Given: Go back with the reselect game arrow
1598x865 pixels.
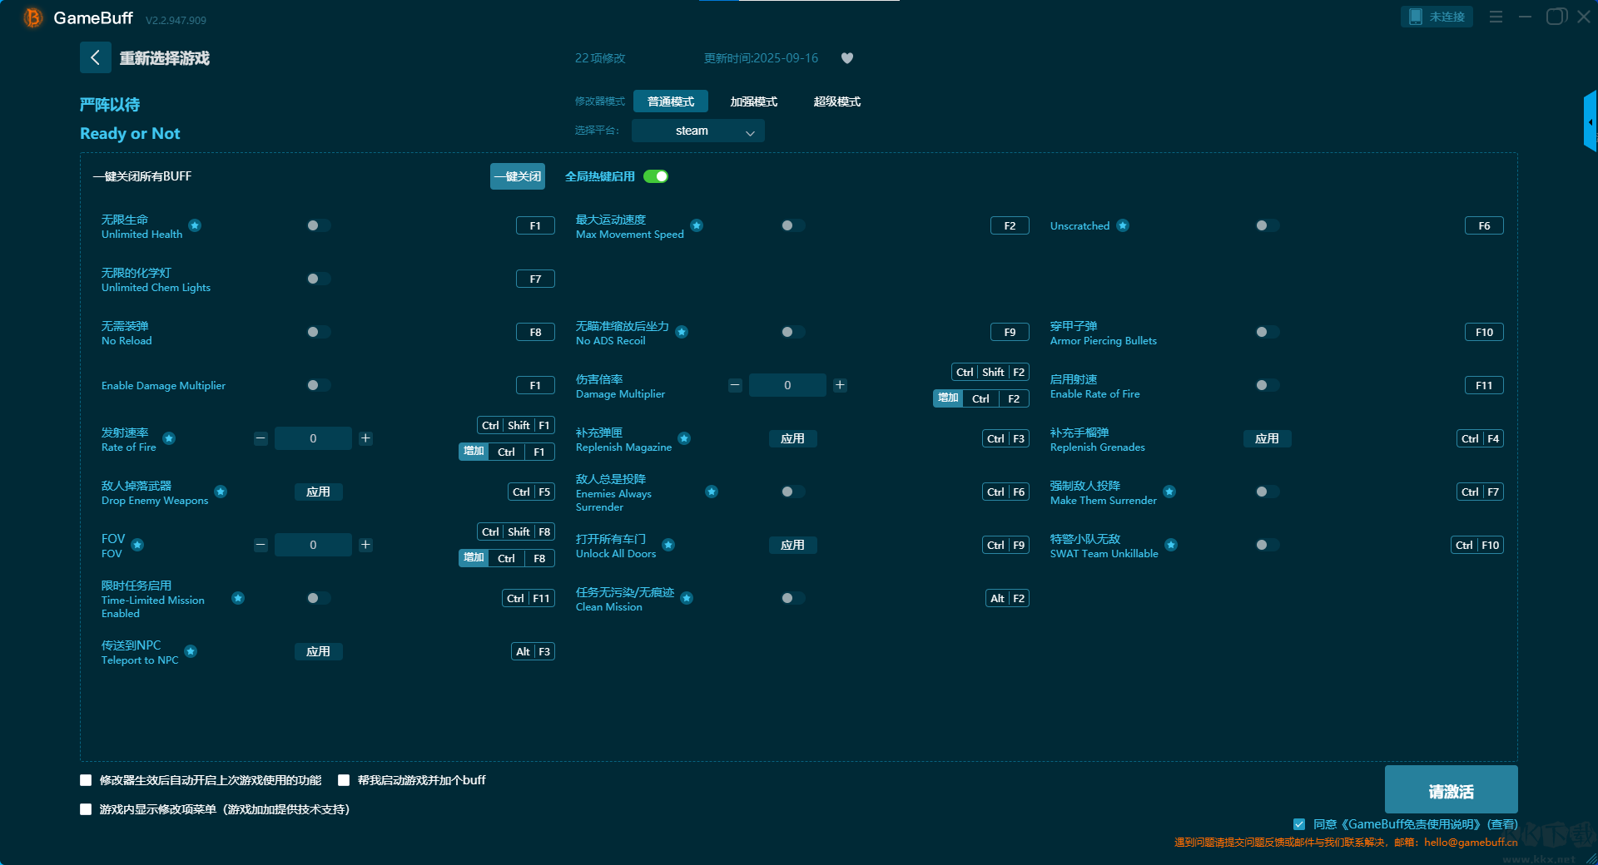Looking at the screenshot, I should (x=95, y=57).
